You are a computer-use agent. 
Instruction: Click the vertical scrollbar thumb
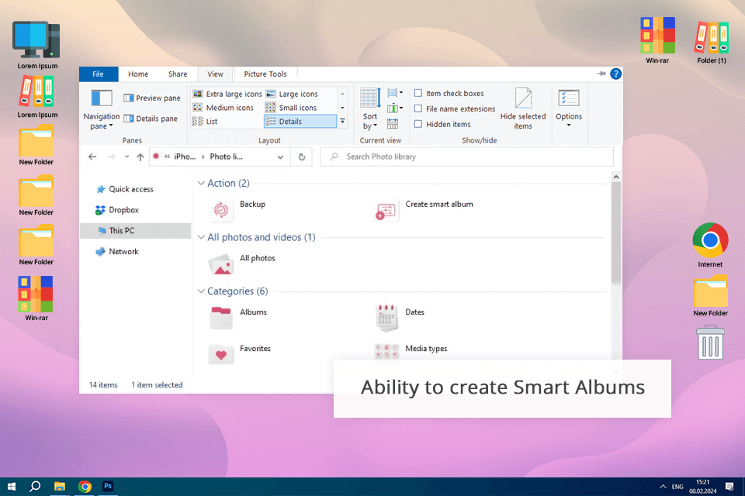click(x=616, y=232)
